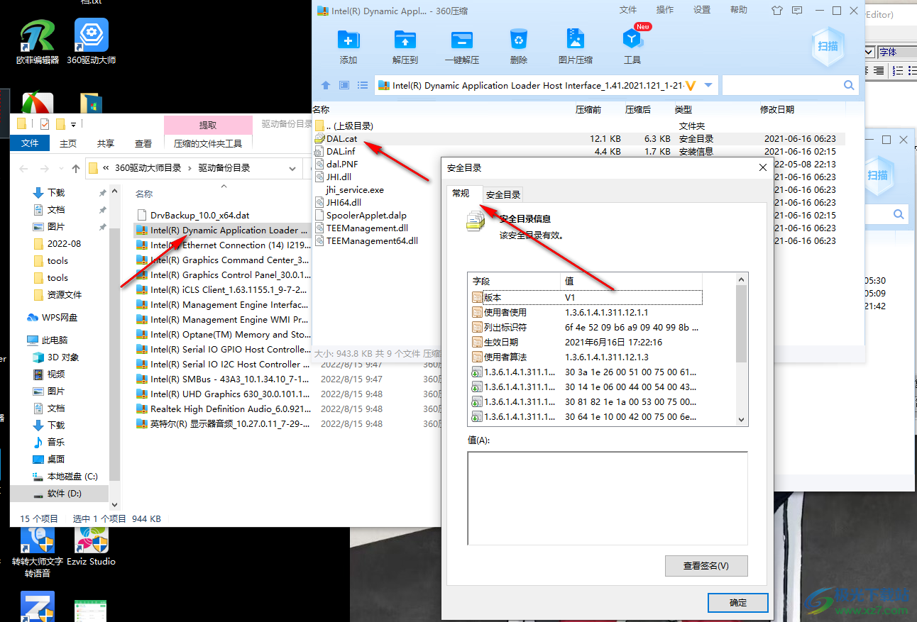Viewport: 917px width, 622px height.
Task: Select 软件 (D:) drive in navigation pane
Action: pyautogui.click(x=65, y=494)
